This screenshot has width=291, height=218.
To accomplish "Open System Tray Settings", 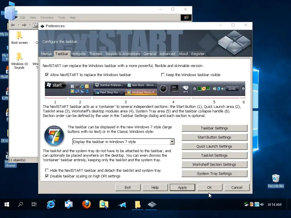I will coord(214,173).
